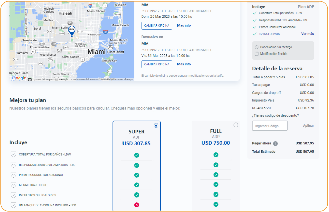This screenshot has width=329, height=212.
Task: Open Condiciones del Servicio map link
Action: tap(84, 80)
